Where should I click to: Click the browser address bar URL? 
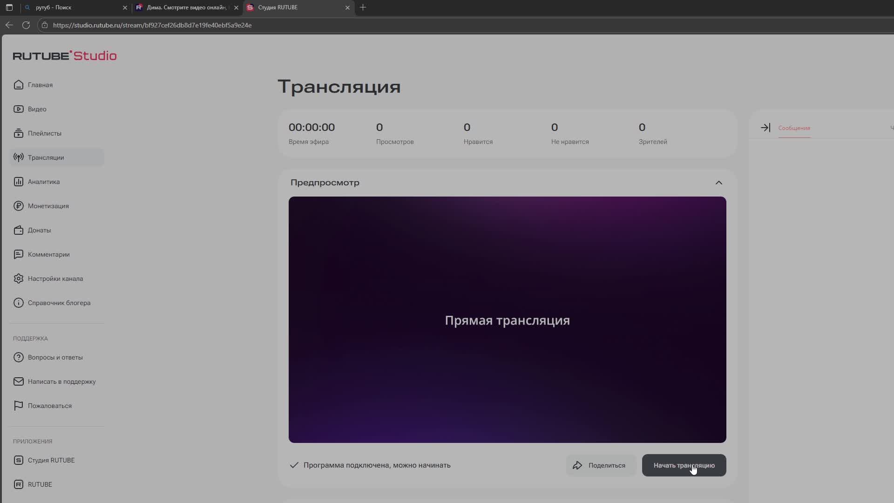(152, 25)
